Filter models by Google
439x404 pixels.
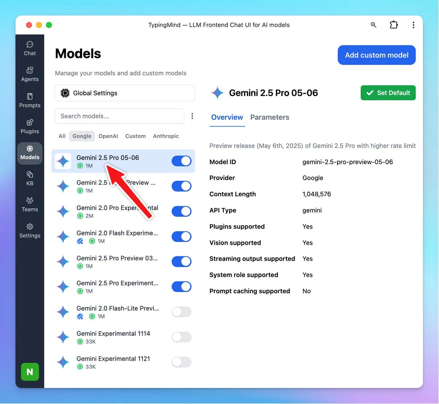[82, 136]
